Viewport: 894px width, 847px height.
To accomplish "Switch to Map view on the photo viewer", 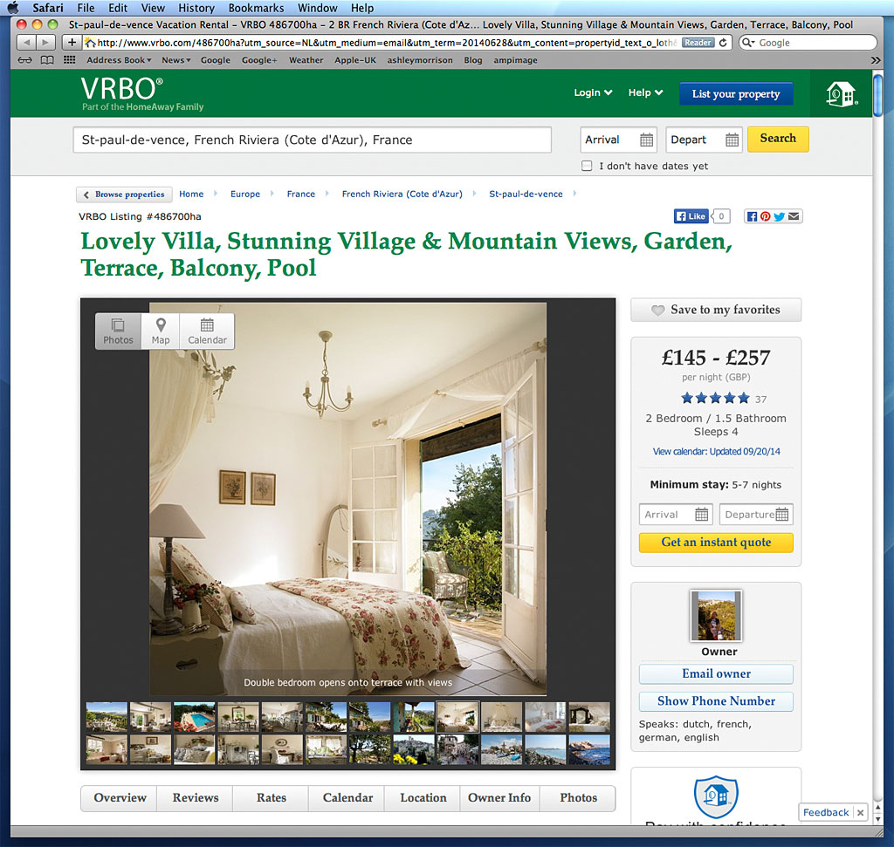I will point(161,331).
